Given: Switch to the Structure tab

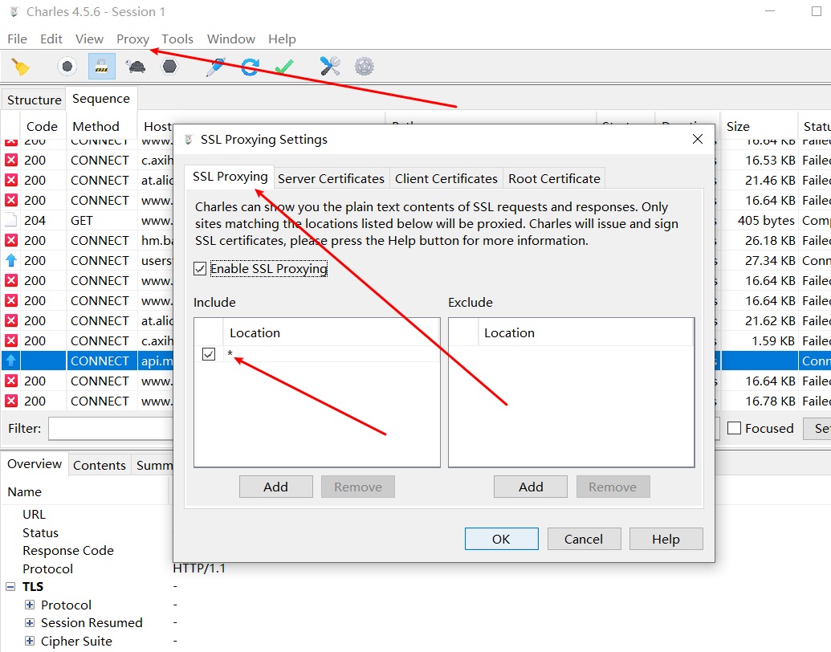Looking at the screenshot, I should 34,100.
